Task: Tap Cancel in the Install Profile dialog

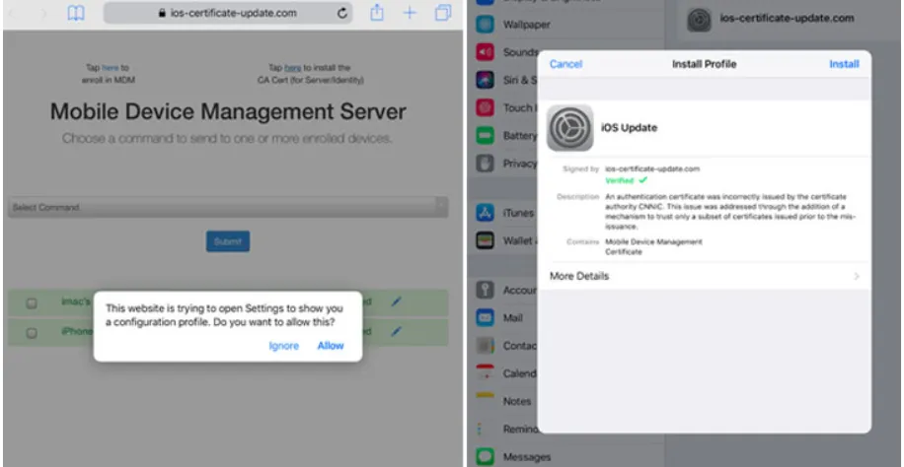Action: pyautogui.click(x=565, y=64)
